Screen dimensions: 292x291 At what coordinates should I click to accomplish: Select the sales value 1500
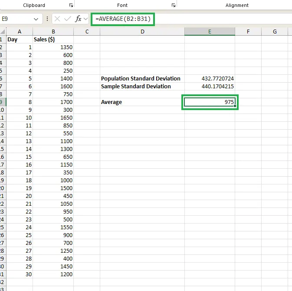pyautogui.click(x=53, y=188)
